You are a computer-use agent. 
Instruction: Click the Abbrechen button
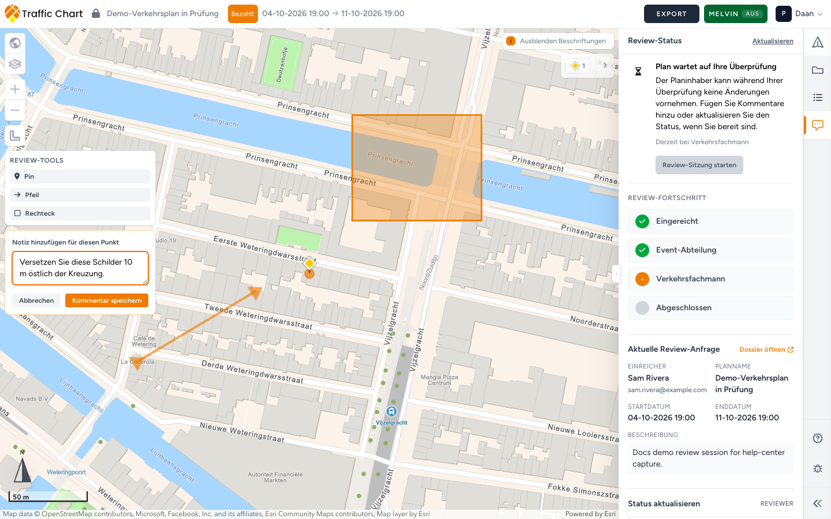pyautogui.click(x=36, y=300)
